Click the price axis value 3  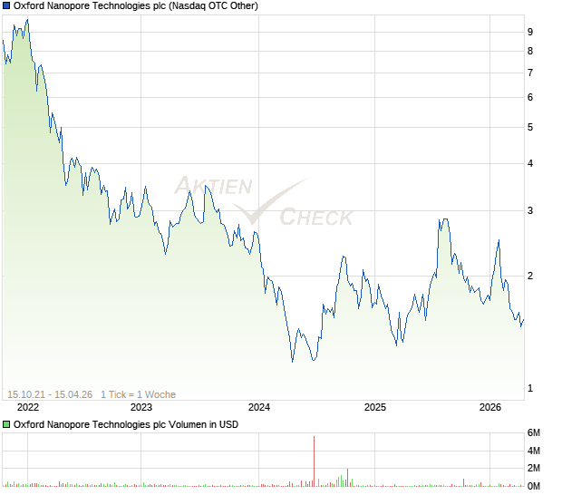(530, 210)
